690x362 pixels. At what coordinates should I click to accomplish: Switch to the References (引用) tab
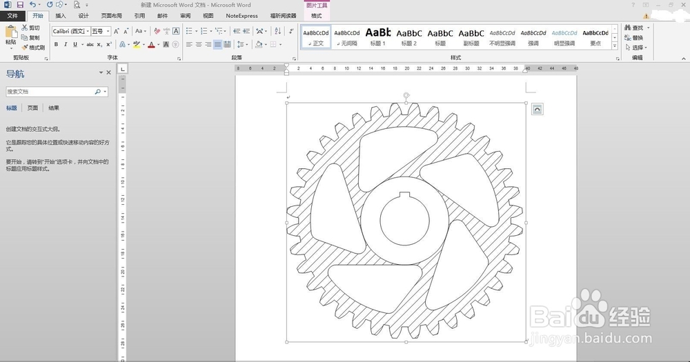[139, 16]
